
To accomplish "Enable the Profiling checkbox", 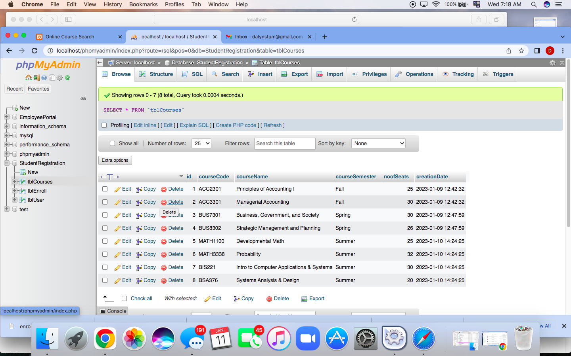I will tap(104, 125).
